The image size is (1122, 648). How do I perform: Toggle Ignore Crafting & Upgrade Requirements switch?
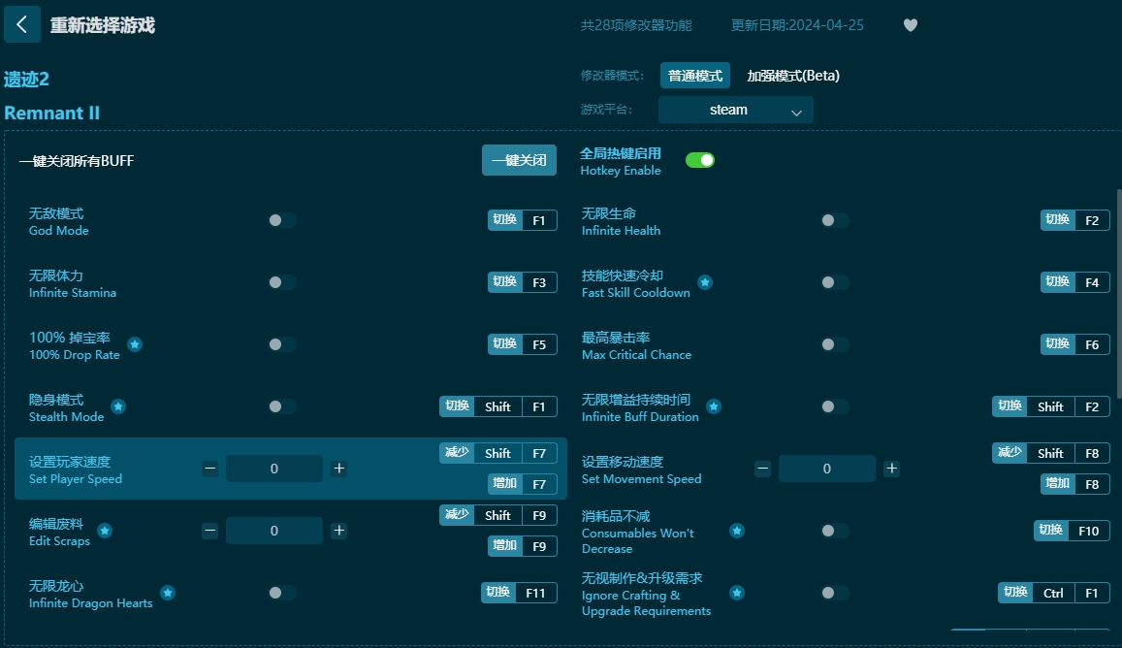834,593
